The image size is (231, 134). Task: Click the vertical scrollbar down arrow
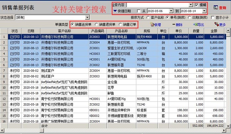[x=228, y=126]
